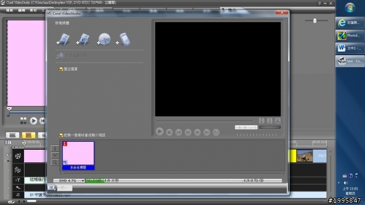The height and width of the screenshot is (205, 365).
Task: Click the magnifier icon beside clip list
Action: click(55, 162)
